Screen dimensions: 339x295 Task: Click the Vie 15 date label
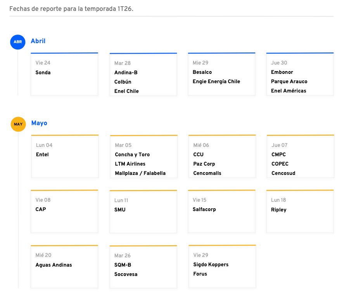199,200
